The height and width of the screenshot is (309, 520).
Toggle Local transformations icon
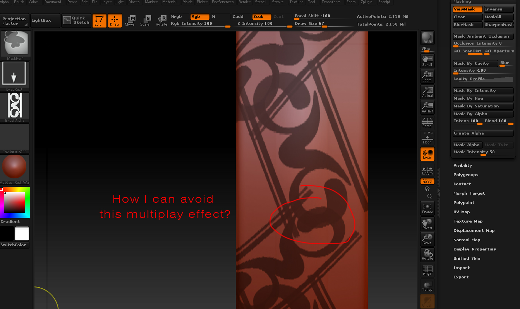pos(427,154)
